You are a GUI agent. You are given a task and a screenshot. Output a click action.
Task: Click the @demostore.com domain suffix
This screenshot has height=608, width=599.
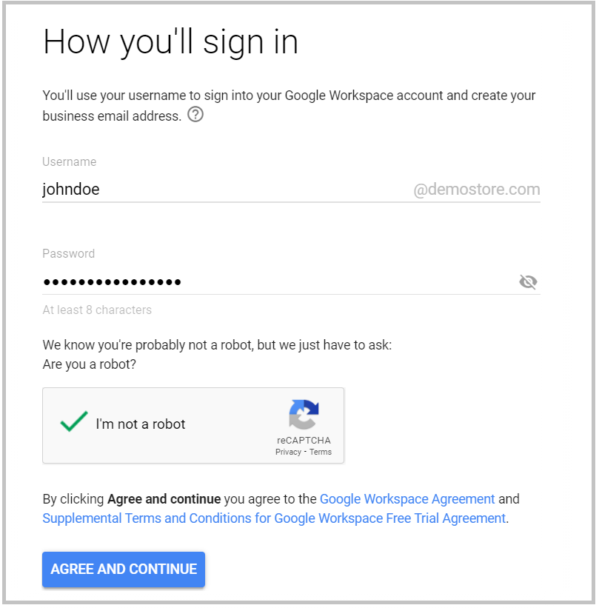click(477, 190)
